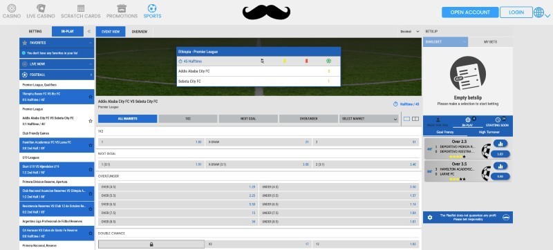Open the Select Market dropdown
Viewport: 553px width, 250px height.
coord(369,119)
